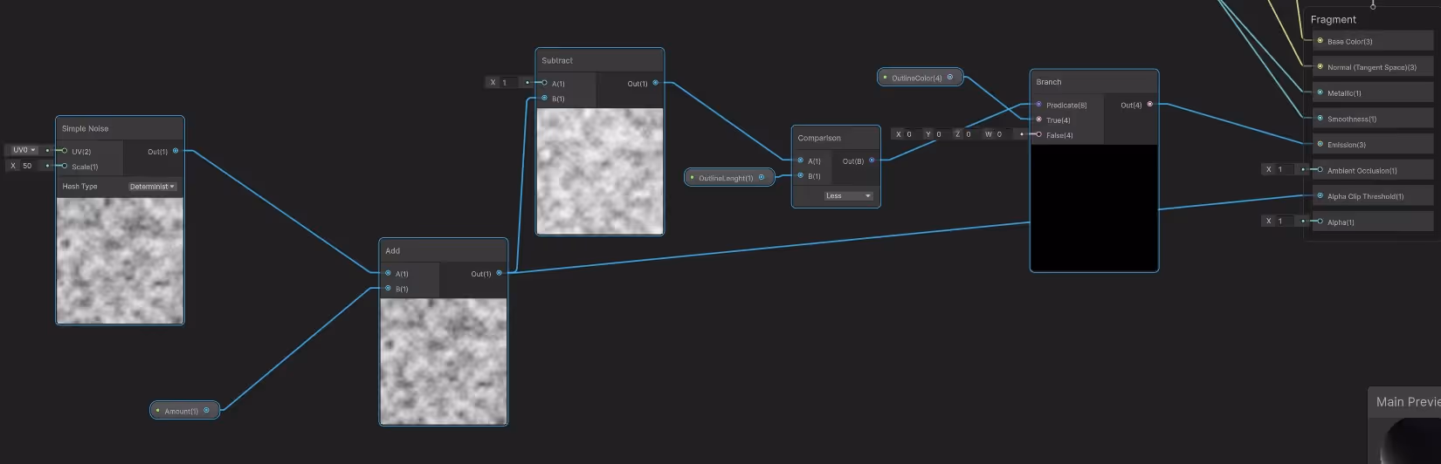The height and width of the screenshot is (464, 1441).
Task: Click the Branch False(4) input port
Action: (1039, 134)
